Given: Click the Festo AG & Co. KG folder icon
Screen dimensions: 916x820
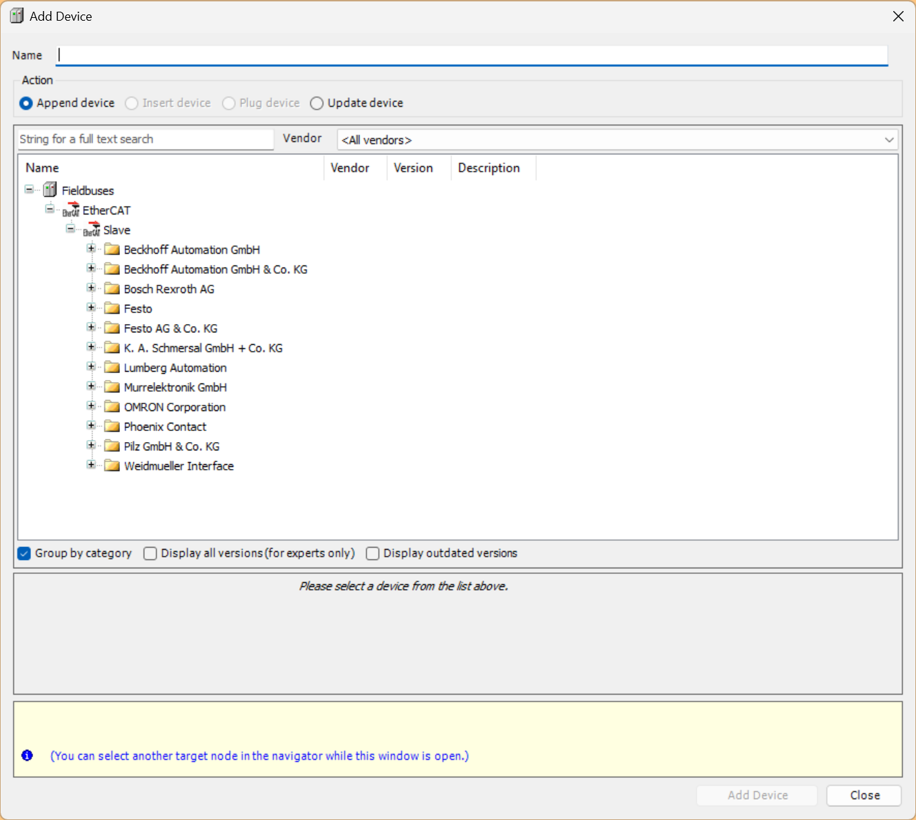Looking at the screenshot, I should click(112, 328).
